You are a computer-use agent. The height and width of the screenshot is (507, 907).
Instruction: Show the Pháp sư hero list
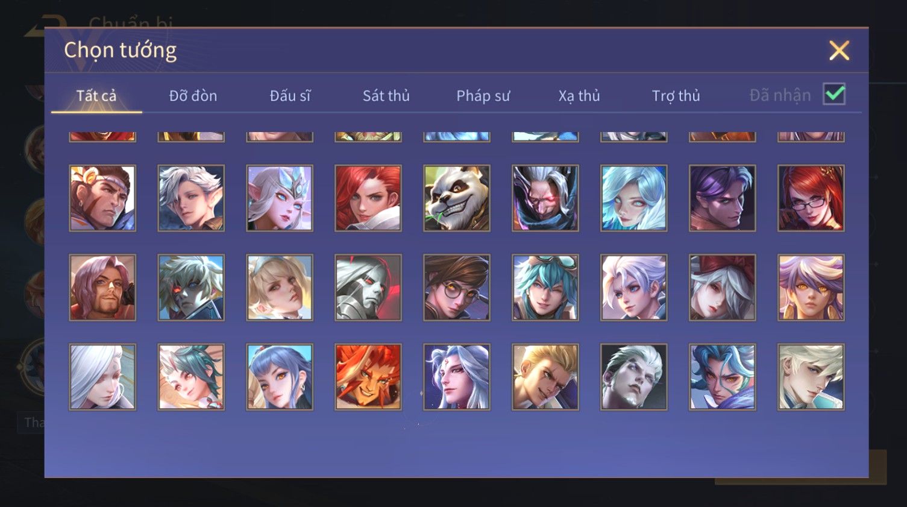[x=483, y=96]
